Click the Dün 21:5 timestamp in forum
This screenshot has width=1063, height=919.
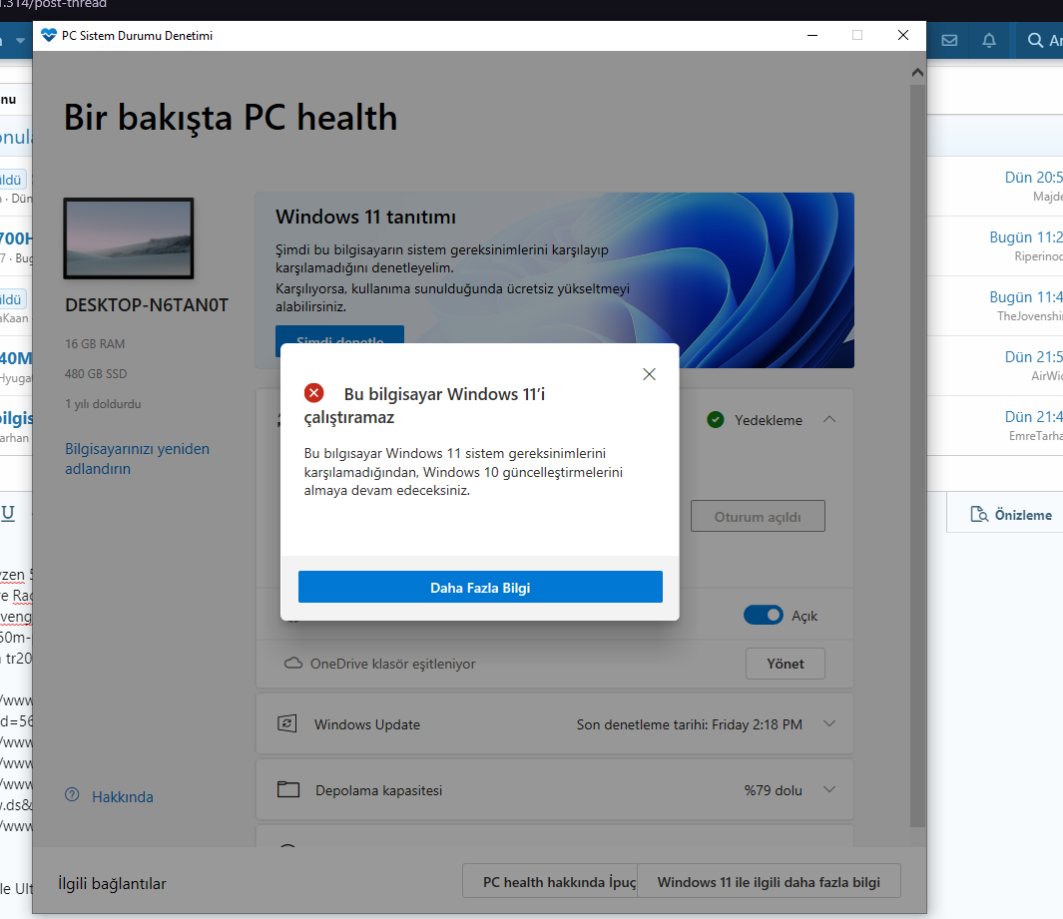(x=1033, y=356)
